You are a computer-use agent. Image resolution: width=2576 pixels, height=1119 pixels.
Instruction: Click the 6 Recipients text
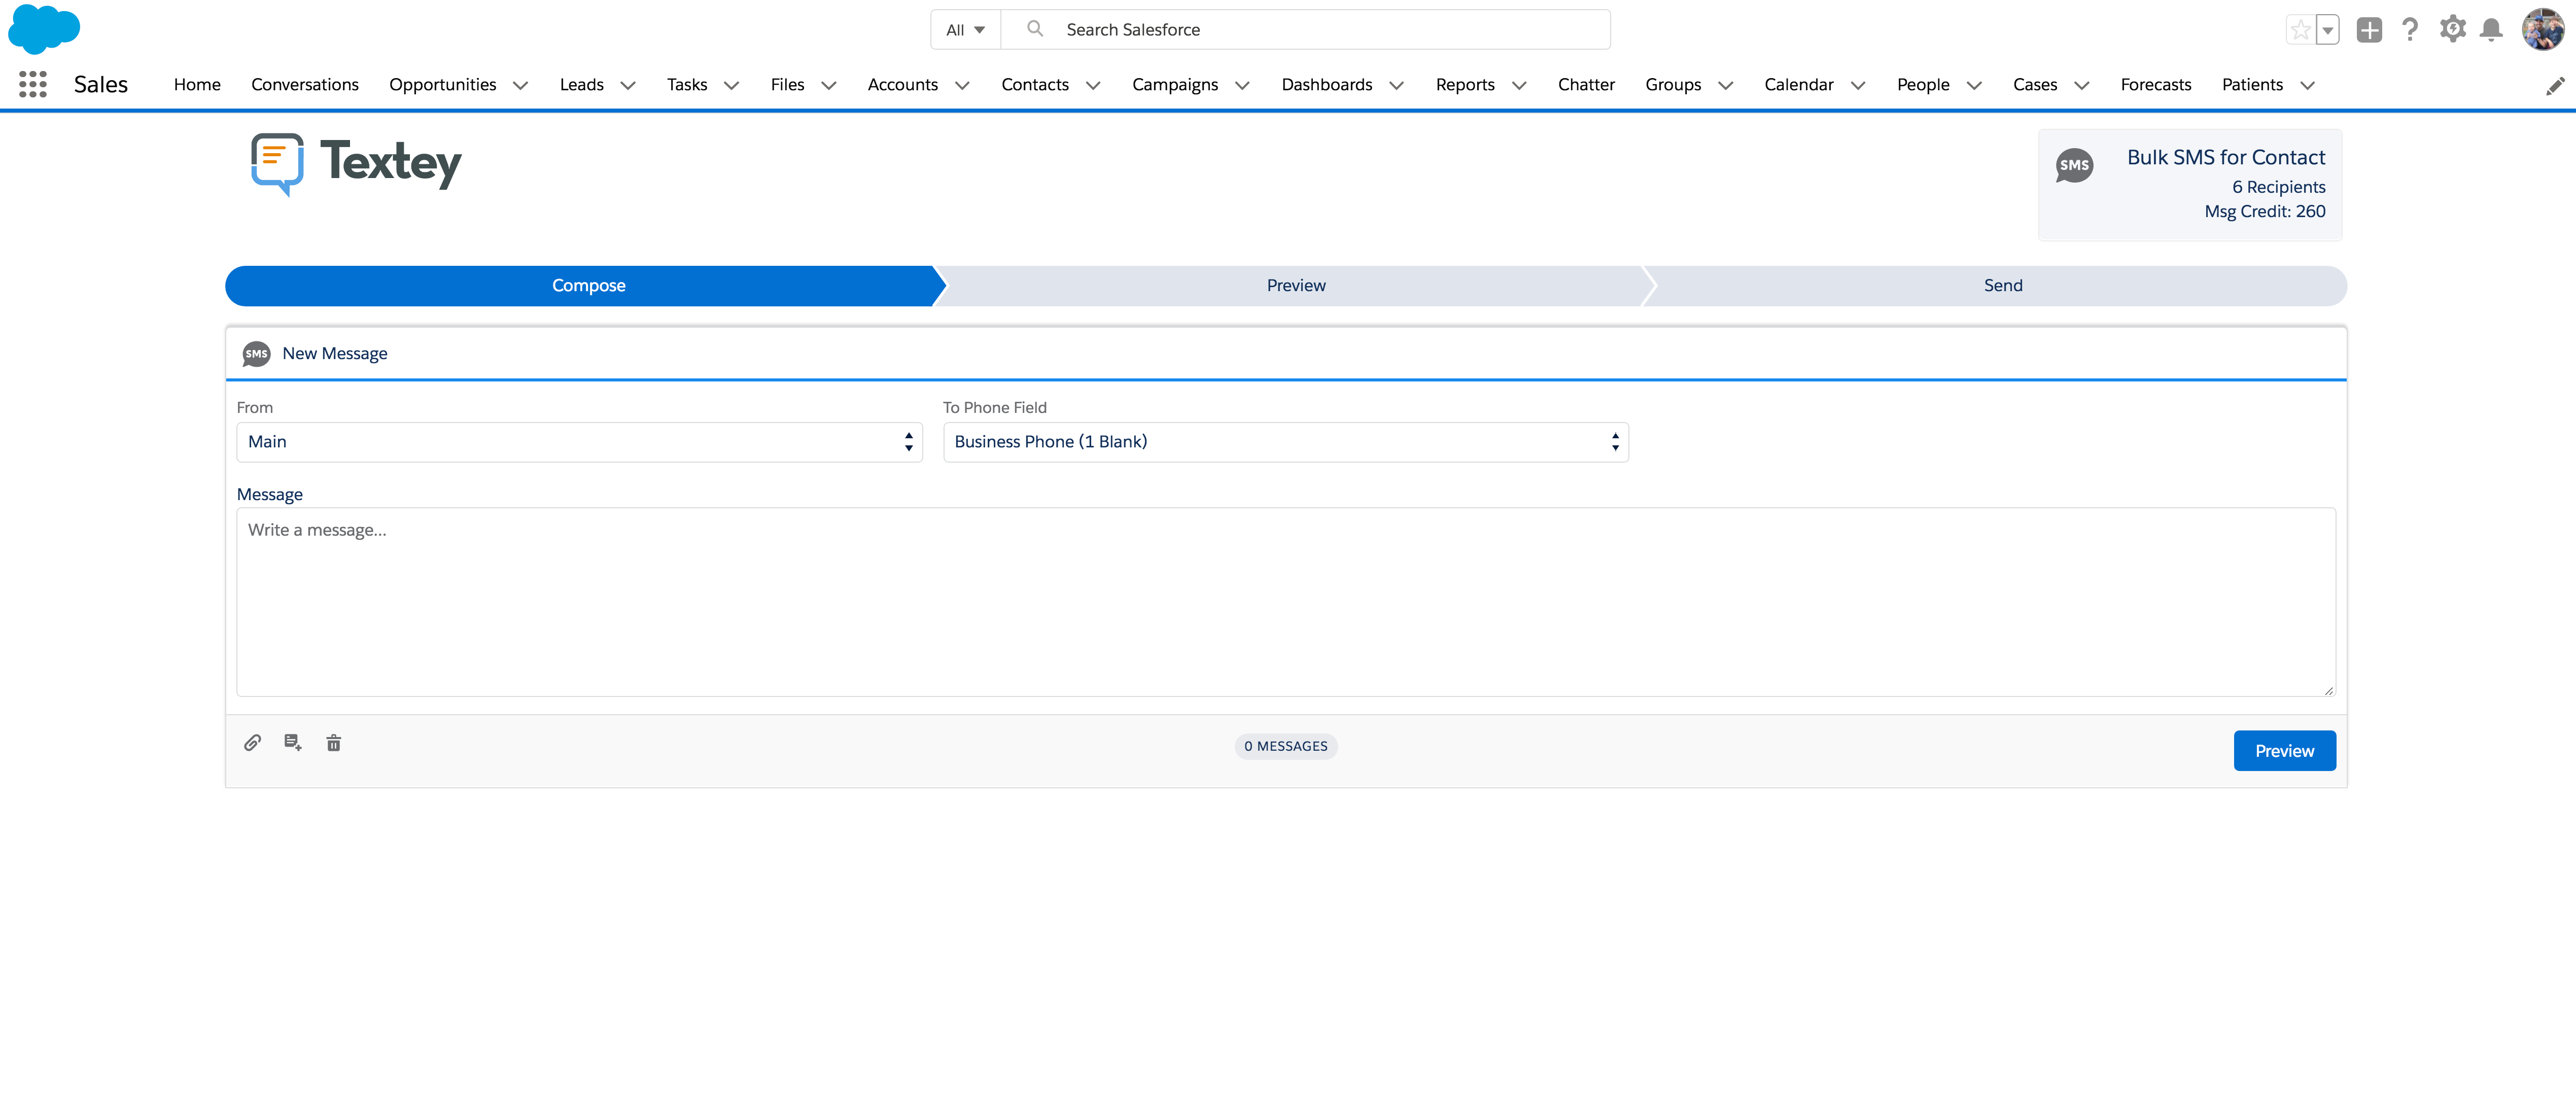click(x=2278, y=187)
